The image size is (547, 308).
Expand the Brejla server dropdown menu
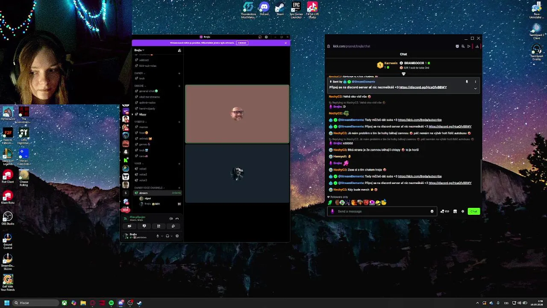[x=139, y=50]
